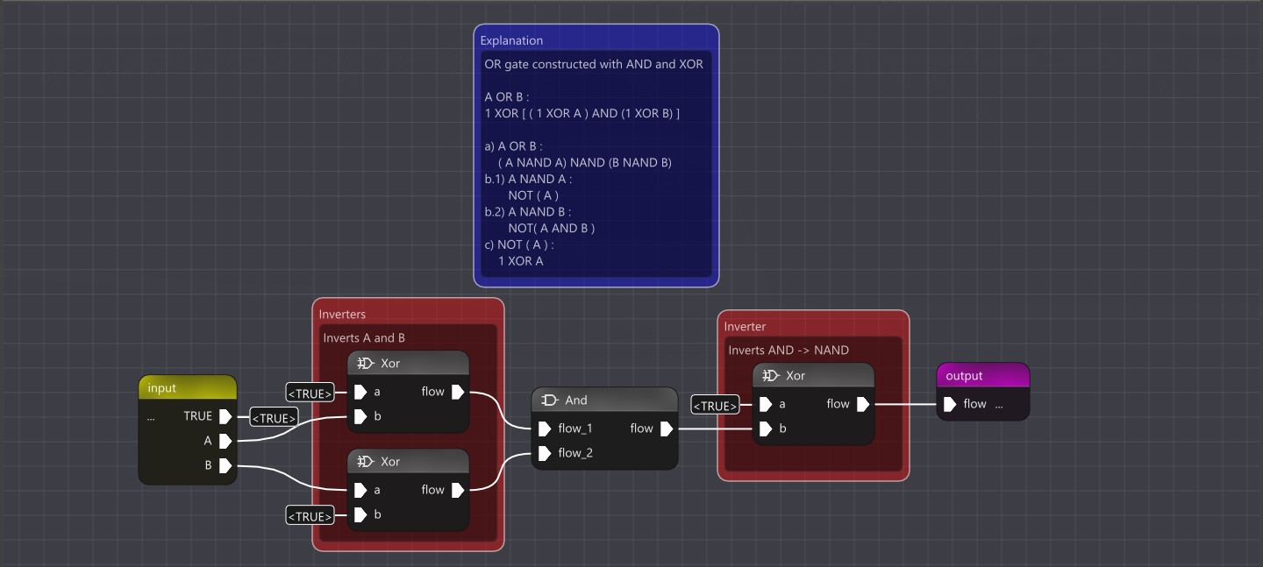
Task: Click the flow output port of the And node
Action: tap(666, 429)
